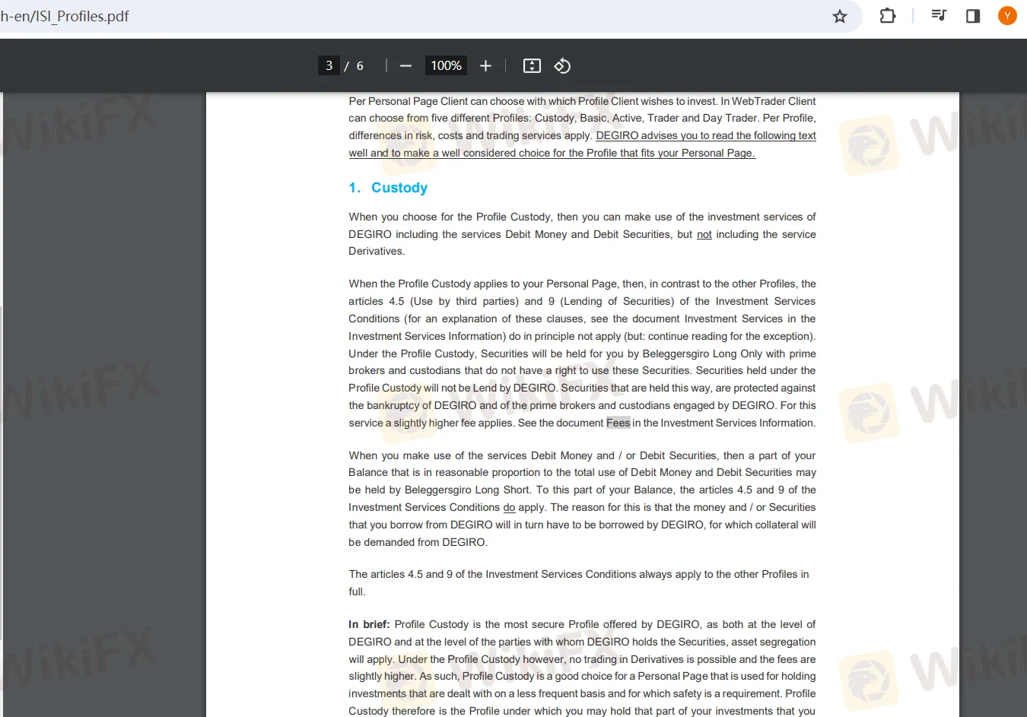Click the highlighted word 'Fees'
The image size is (1027, 717).
(618, 423)
